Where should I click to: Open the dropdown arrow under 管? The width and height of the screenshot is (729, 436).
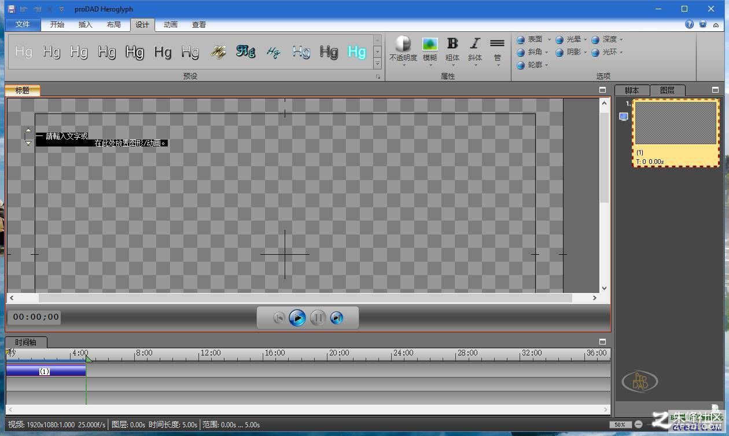pos(498,65)
